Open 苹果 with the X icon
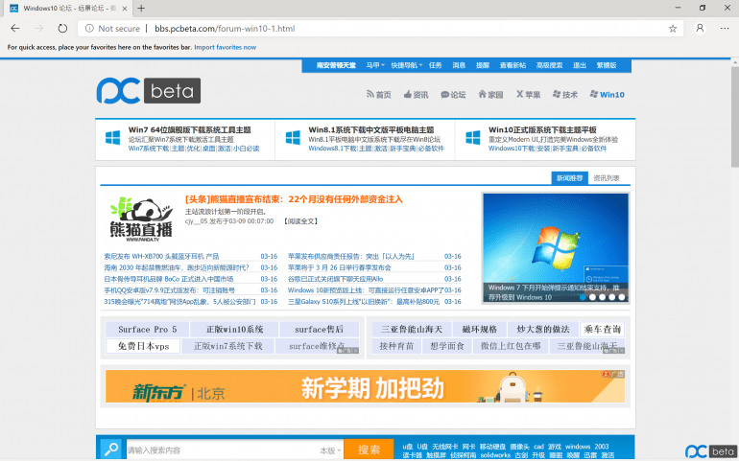Screen dimensions: 739x461 click(x=528, y=95)
